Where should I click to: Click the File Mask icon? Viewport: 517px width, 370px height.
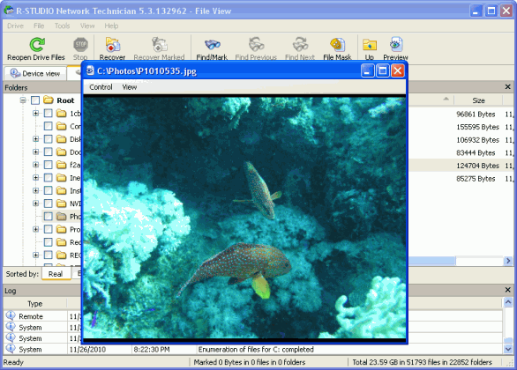click(x=337, y=44)
